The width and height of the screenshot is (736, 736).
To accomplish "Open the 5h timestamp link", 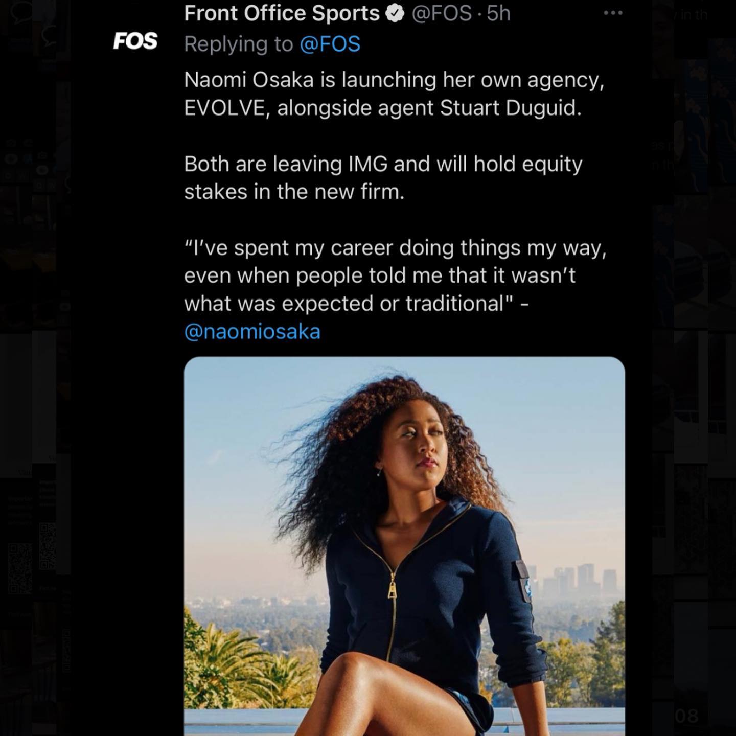I will click(x=498, y=14).
